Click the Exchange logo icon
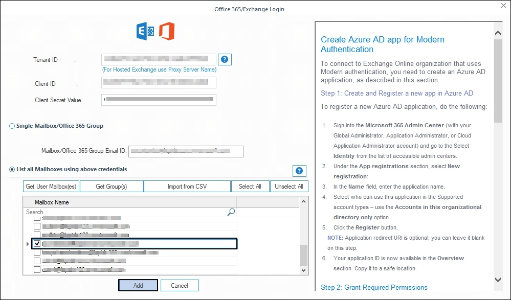 pyautogui.click(x=145, y=31)
